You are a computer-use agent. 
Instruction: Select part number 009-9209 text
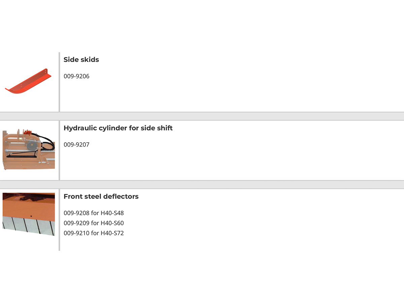click(x=76, y=223)
